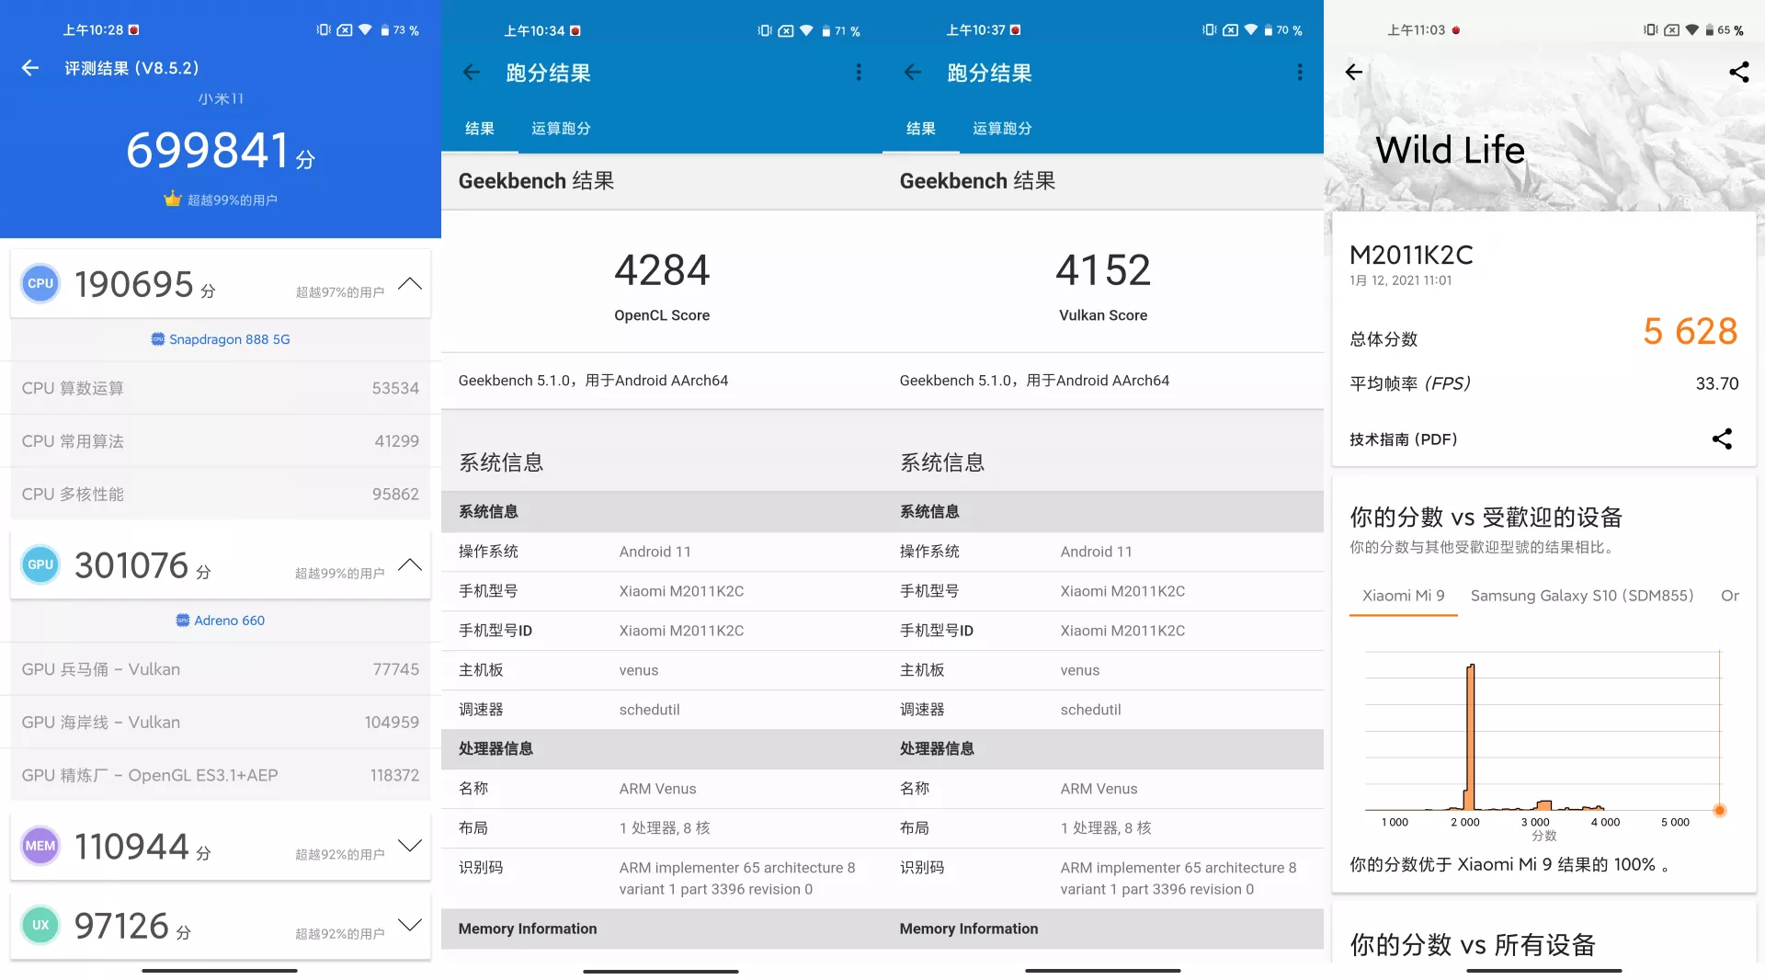Tap back arrow on OpenCL results screen
1765x980 pixels.
[x=472, y=73]
